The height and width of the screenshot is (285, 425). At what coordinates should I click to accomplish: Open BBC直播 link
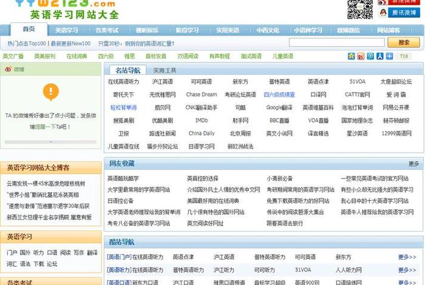pos(279,121)
